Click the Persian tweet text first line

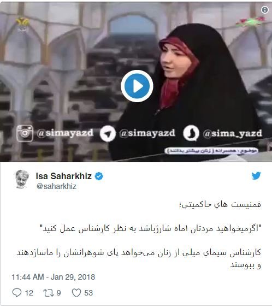[x=220, y=205]
